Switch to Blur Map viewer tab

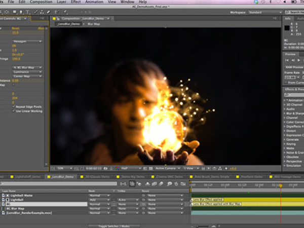point(94,24)
